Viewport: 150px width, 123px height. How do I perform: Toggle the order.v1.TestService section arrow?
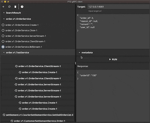(4, 53)
